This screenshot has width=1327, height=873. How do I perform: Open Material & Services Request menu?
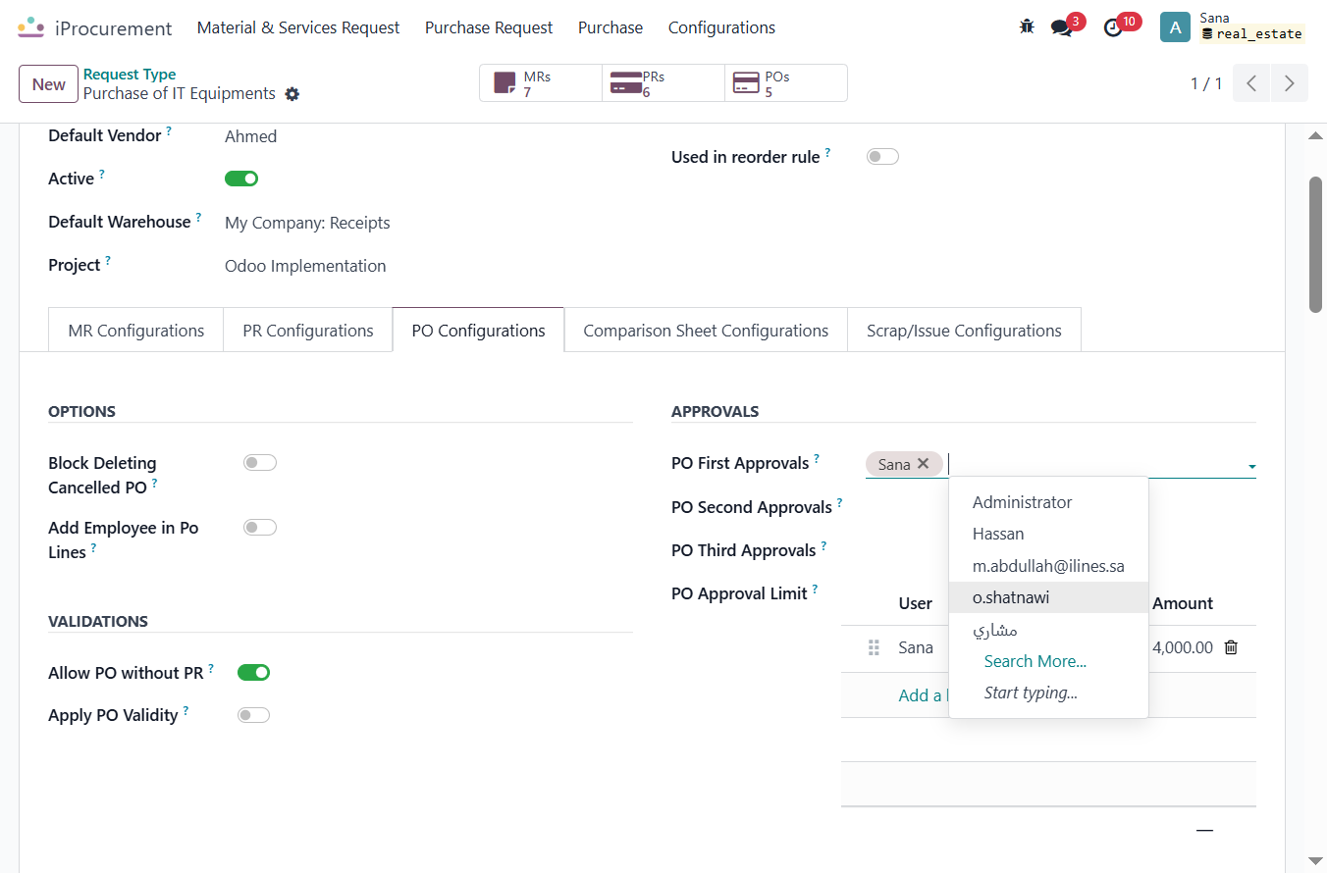point(298,27)
